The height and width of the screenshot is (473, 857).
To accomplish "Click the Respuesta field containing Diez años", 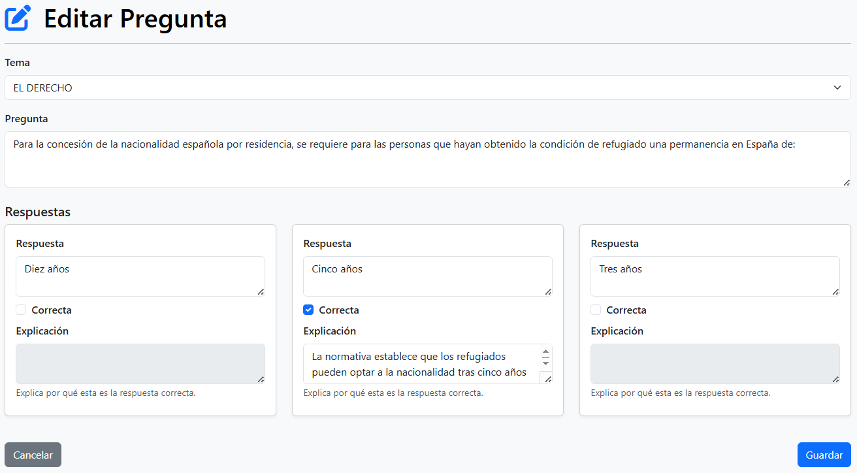I will [x=140, y=274].
